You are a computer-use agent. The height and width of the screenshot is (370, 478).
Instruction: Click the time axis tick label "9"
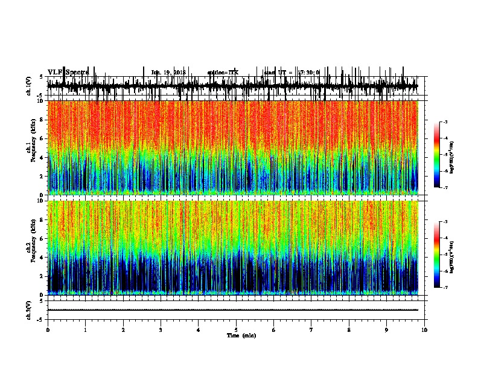pos(386,330)
